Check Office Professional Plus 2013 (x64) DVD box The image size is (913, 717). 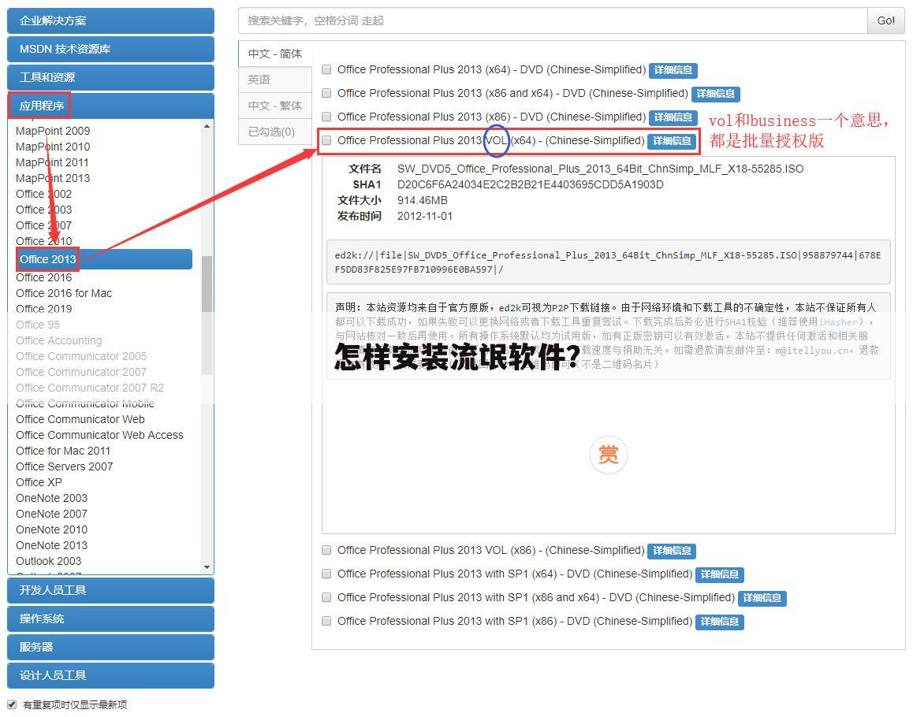[x=326, y=70]
